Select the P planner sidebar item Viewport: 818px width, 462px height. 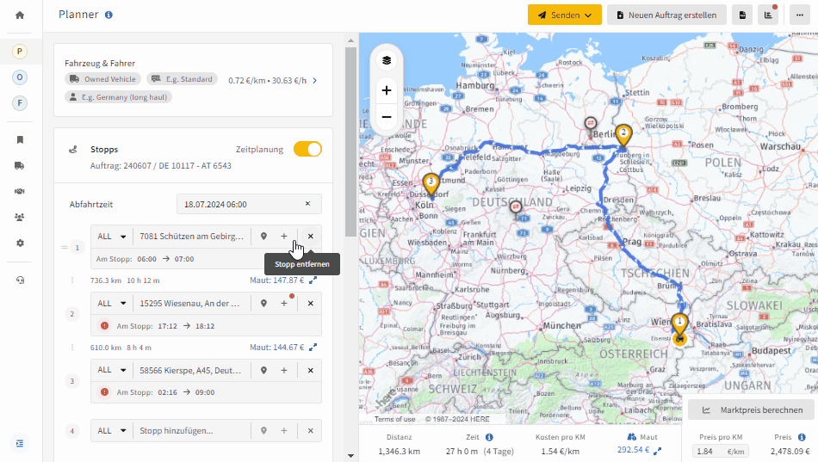coord(20,52)
